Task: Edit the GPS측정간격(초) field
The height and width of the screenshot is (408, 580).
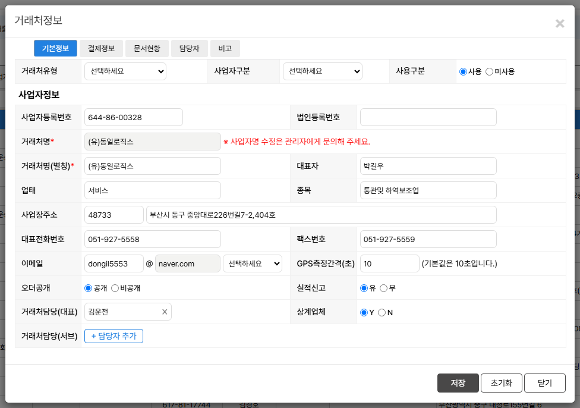Action: 389,263
